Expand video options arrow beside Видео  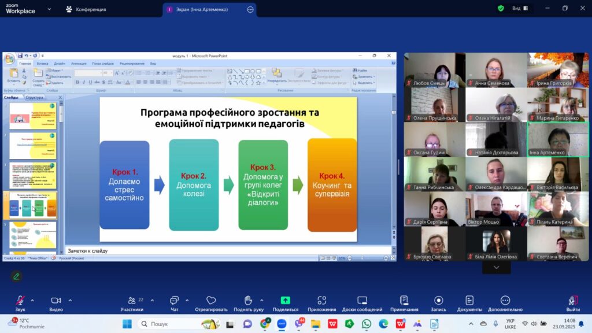pos(70,300)
